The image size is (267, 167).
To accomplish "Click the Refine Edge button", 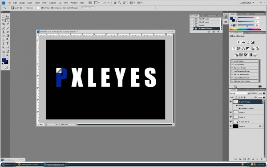I will pos(88,8).
